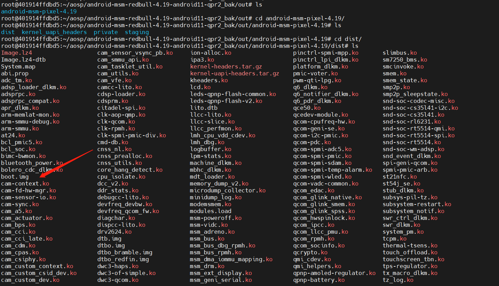
Task: Click subsystem-restart.ko module name
Action: pyautogui.click(x=417, y=204)
